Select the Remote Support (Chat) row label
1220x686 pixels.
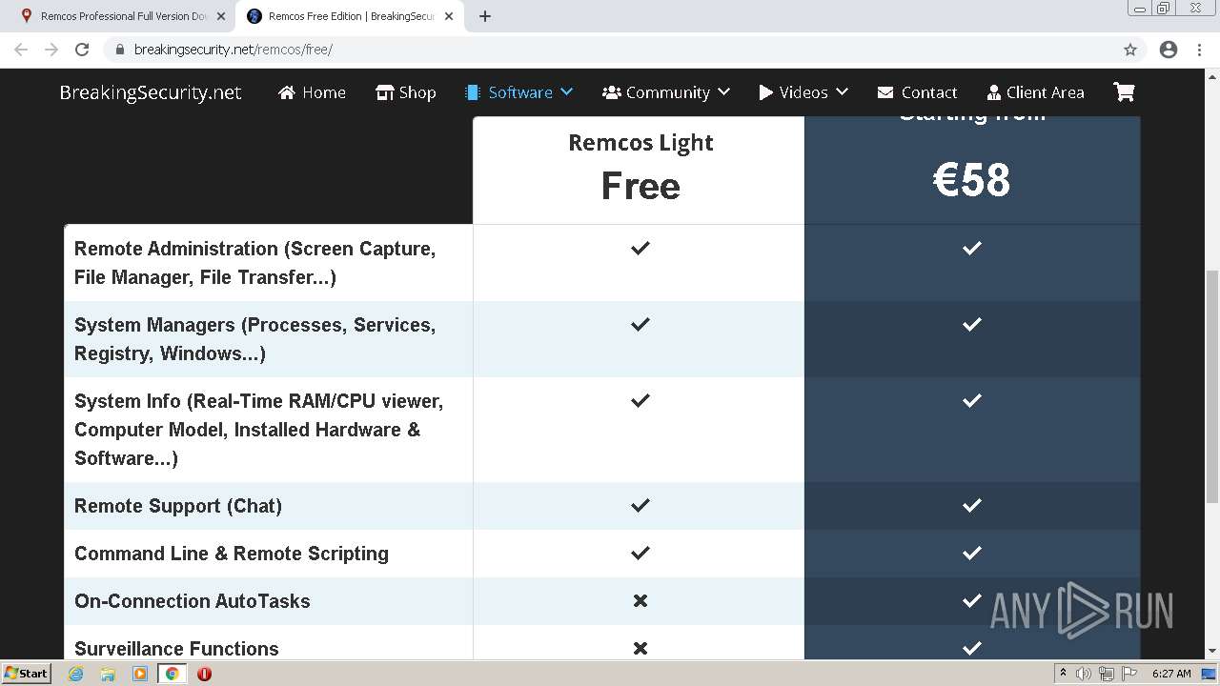click(178, 506)
